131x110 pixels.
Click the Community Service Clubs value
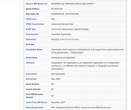coord(62,24)
